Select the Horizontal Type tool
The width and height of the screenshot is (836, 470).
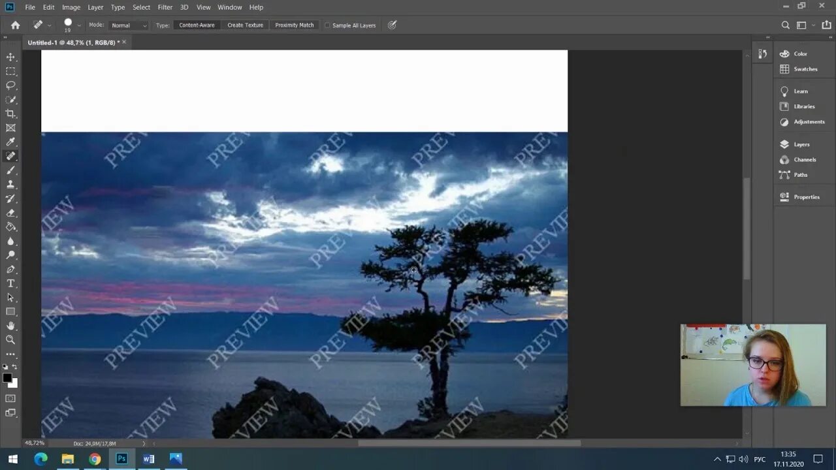coord(10,284)
